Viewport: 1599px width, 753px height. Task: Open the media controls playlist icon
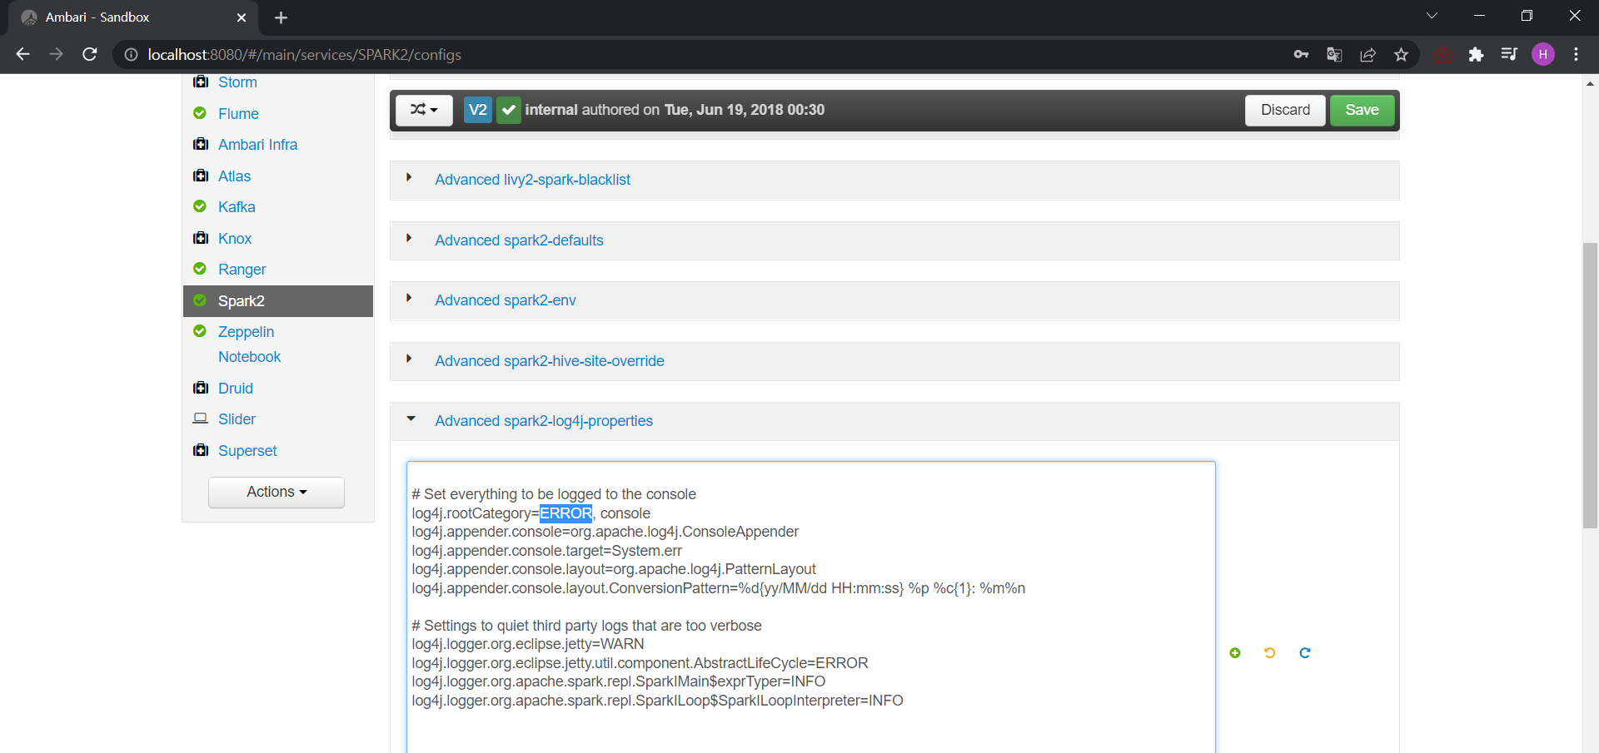pyautogui.click(x=1509, y=55)
